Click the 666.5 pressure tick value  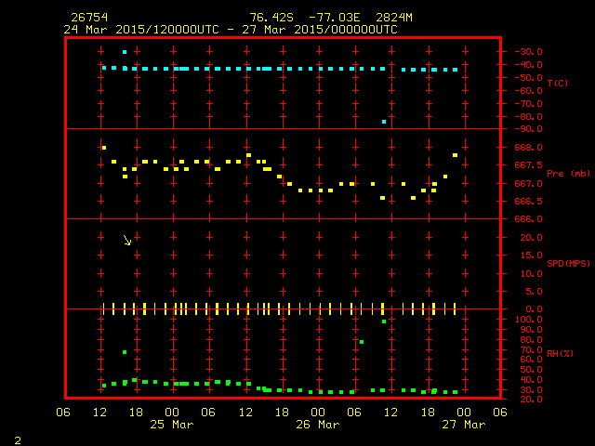(528, 202)
